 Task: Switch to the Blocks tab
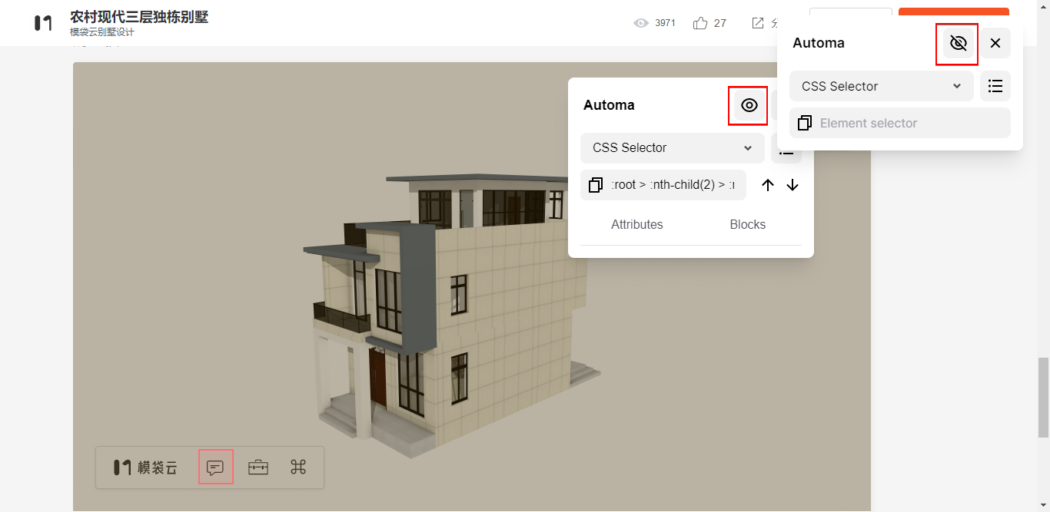click(x=747, y=224)
